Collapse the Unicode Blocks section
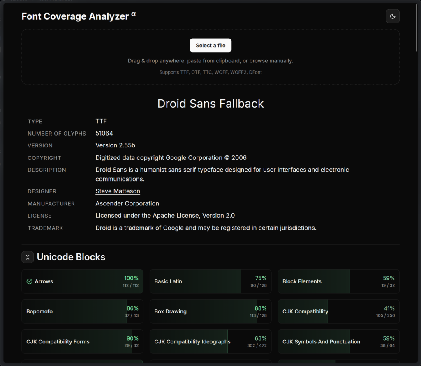 coord(28,257)
